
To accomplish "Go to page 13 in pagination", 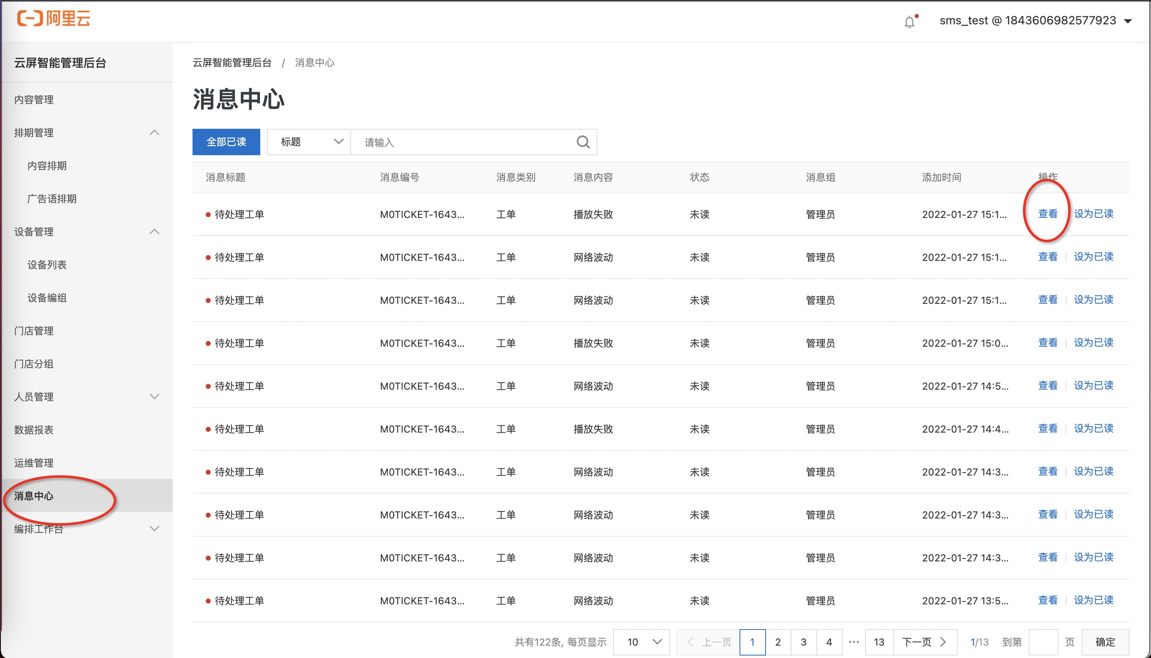I will tap(879, 642).
